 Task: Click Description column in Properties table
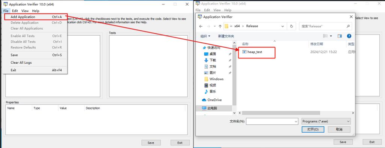coord(93,108)
